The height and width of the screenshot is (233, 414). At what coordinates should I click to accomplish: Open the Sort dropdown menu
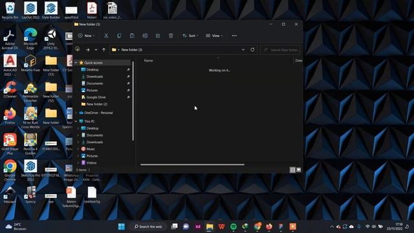[190, 36]
